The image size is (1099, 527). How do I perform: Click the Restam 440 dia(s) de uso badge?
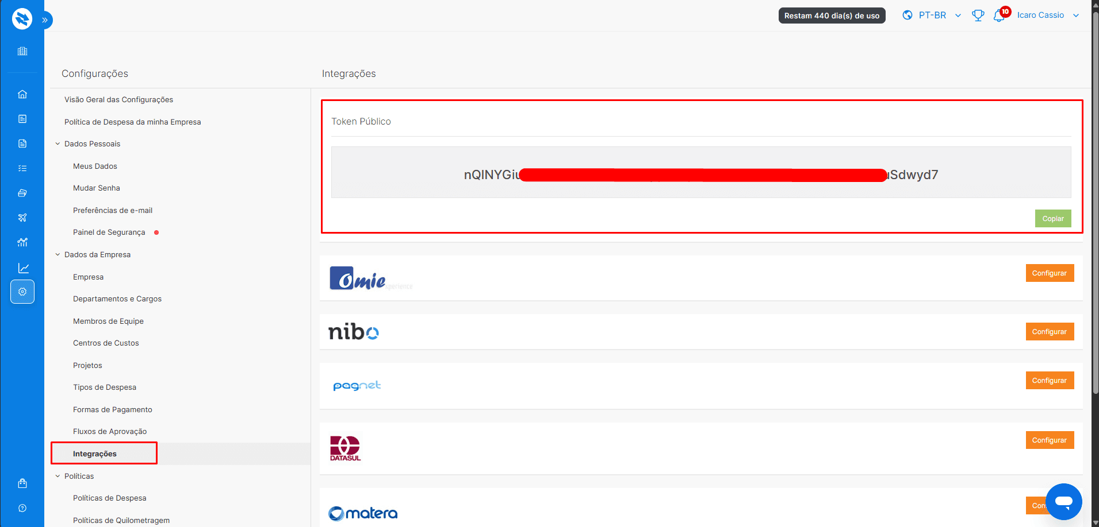click(832, 15)
